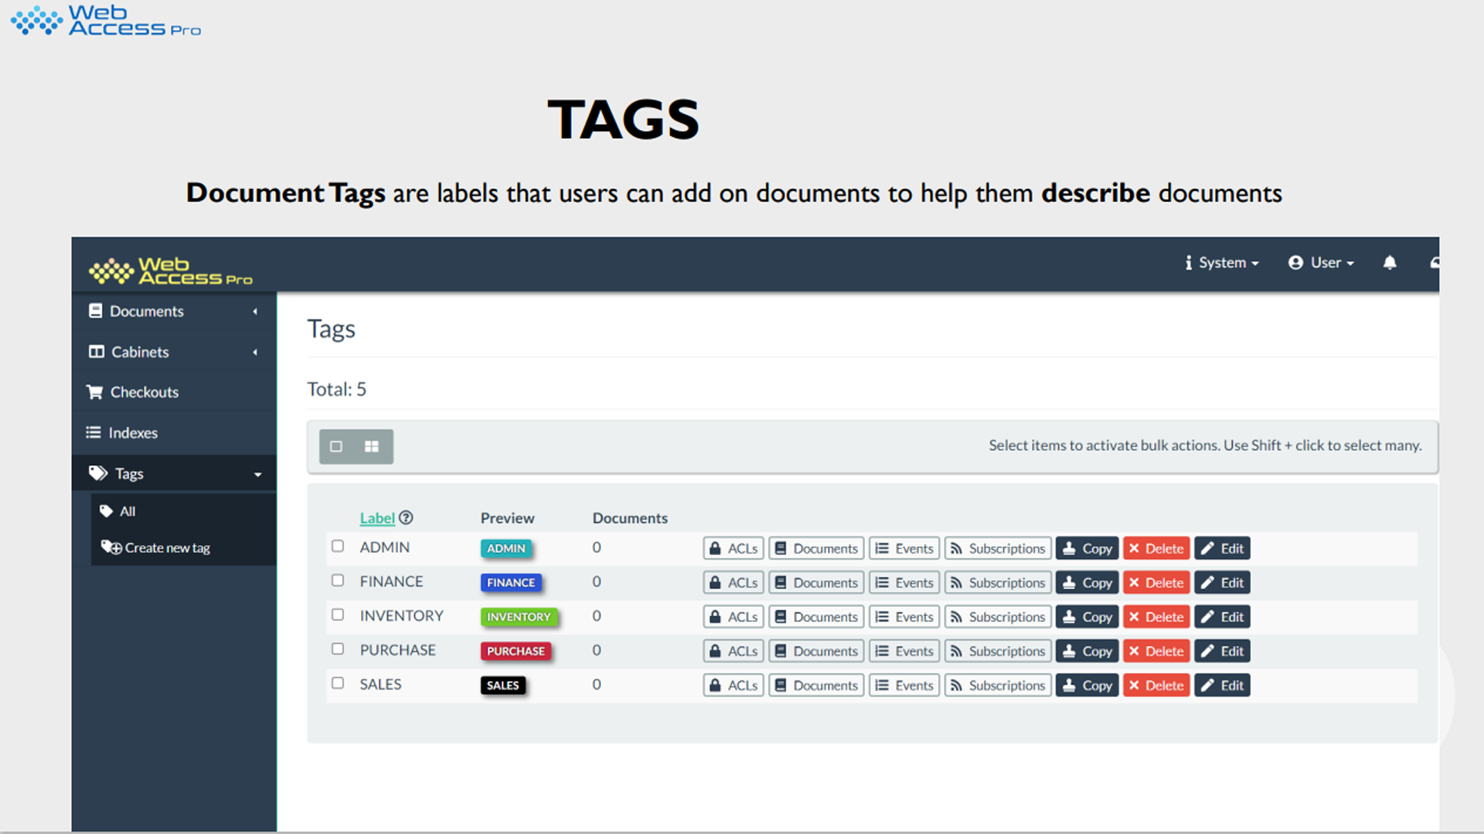This screenshot has width=1484, height=834.
Task: Click the select-all square icon in toolbar
Action: point(336,446)
